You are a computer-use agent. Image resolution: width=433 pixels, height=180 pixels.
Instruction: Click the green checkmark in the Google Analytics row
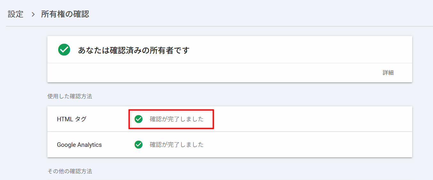pos(139,145)
